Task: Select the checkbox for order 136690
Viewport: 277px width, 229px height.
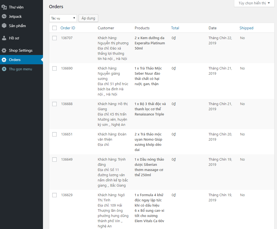Action: [x=54, y=68]
